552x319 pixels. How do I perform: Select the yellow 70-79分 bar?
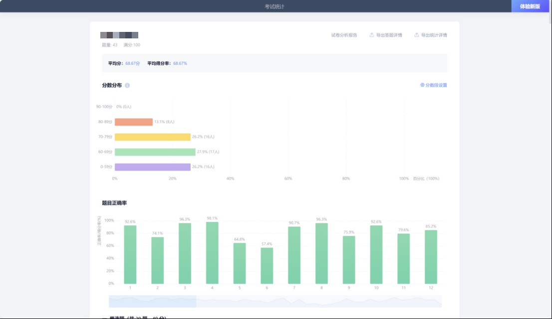[x=152, y=137]
